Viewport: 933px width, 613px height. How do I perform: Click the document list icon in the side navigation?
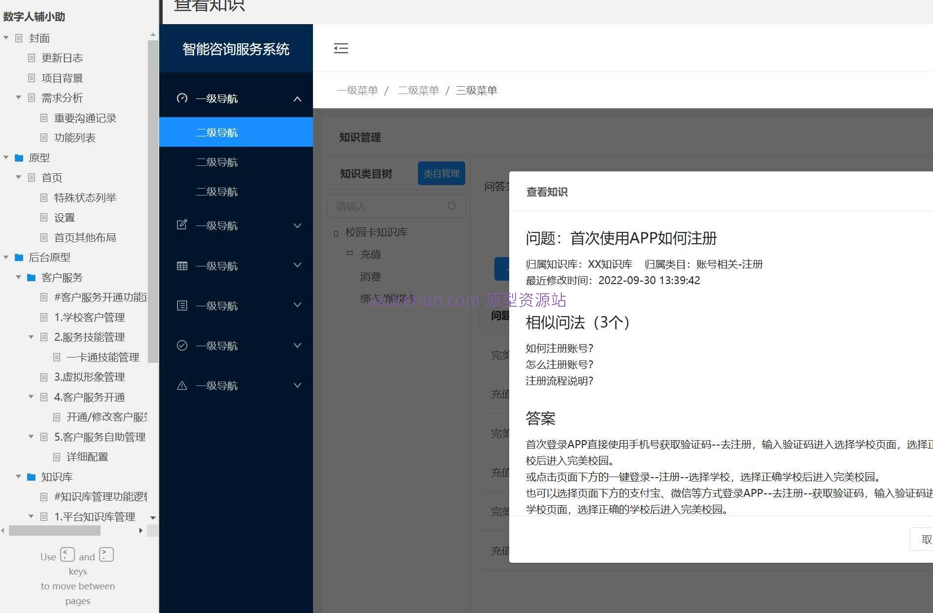point(182,305)
